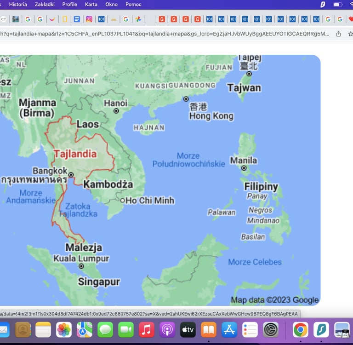Open the Karta menu
Screen dimensions: 353x345
[x=91, y=5]
